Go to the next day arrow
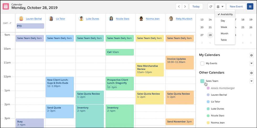The height and width of the screenshot is (128, 257). tap(185, 7)
